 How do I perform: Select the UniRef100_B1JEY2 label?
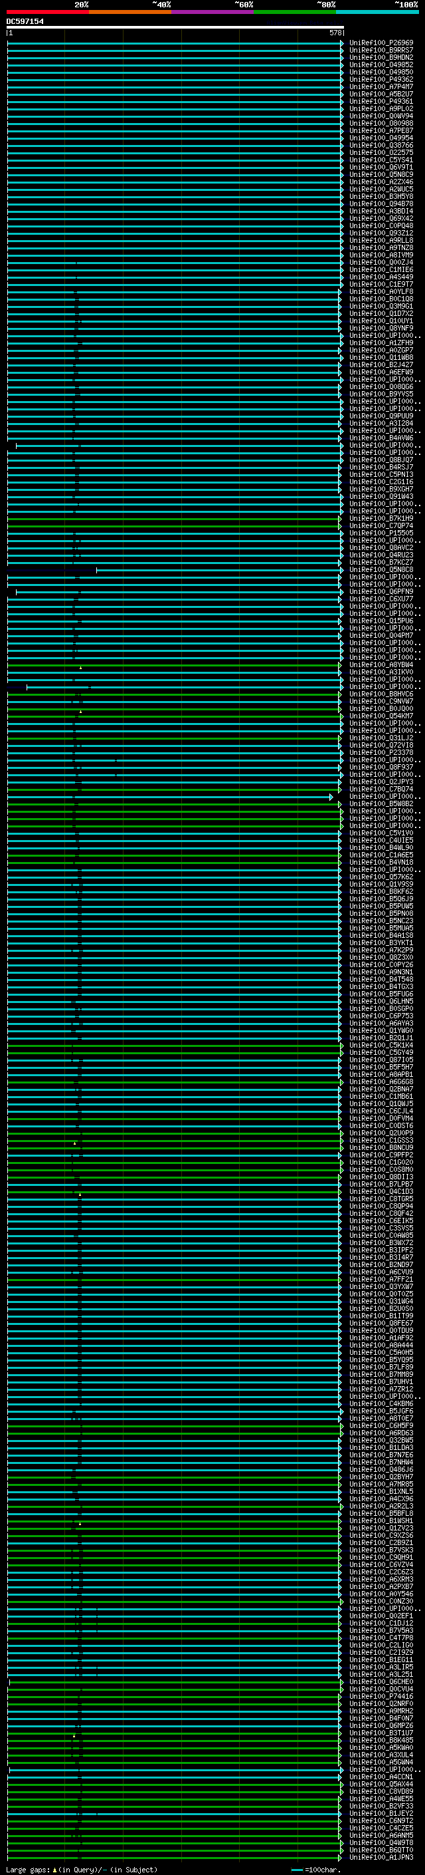click(381, 1813)
